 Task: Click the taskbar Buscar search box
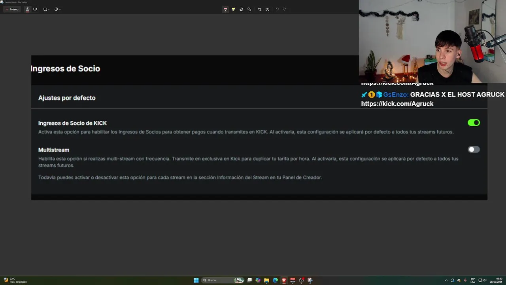(223, 280)
